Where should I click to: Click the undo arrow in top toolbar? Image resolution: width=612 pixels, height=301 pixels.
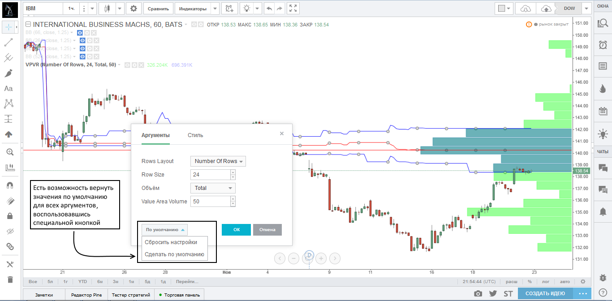[x=269, y=9]
